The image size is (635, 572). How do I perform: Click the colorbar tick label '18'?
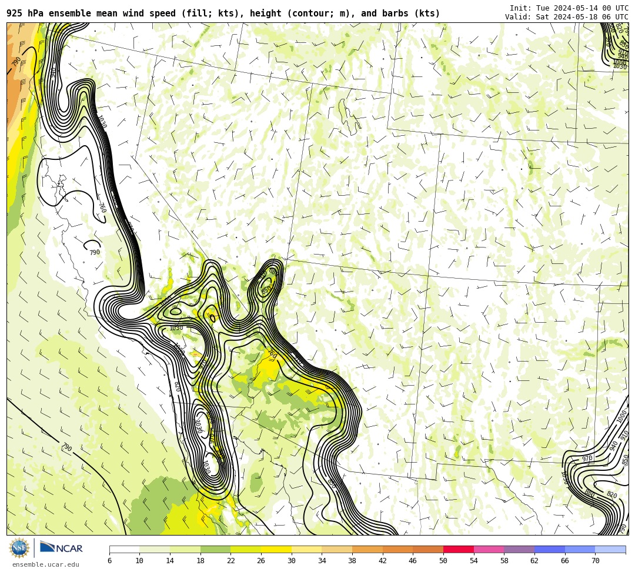[x=200, y=561]
